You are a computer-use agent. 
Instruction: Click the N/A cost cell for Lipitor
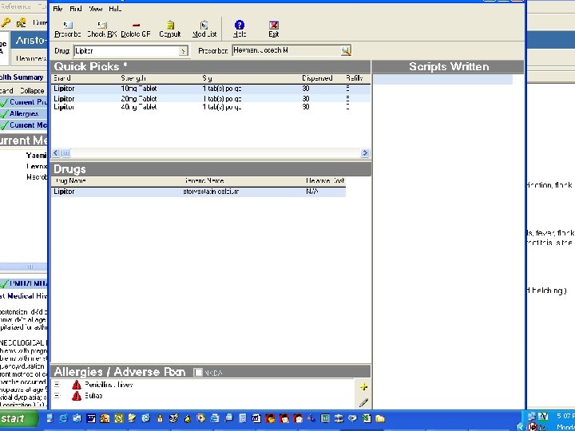pos(312,192)
